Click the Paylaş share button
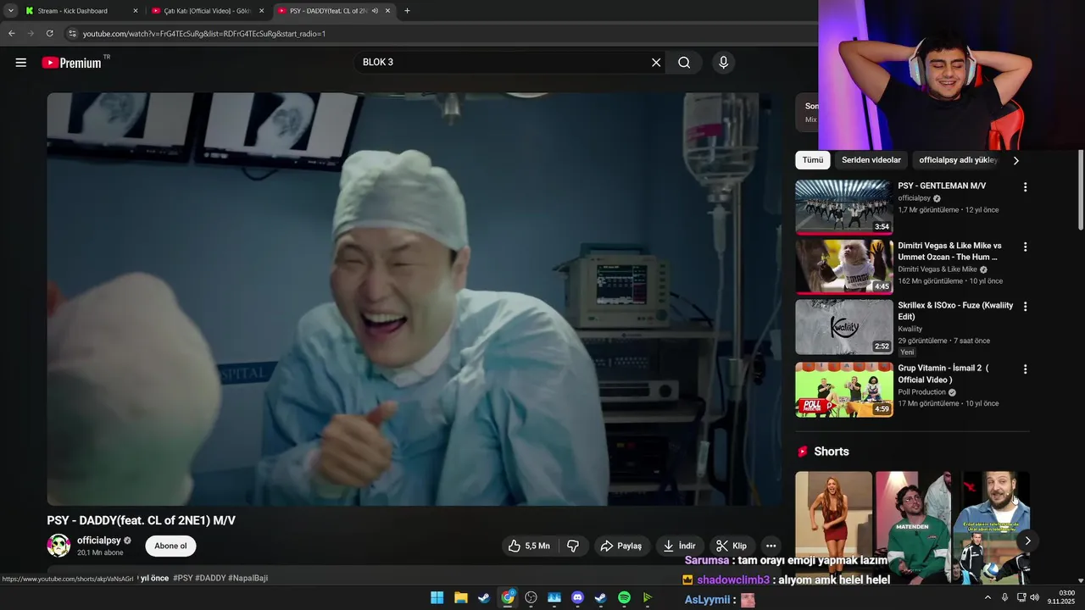Image resolution: width=1085 pixels, height=610 pixels. 622,546
